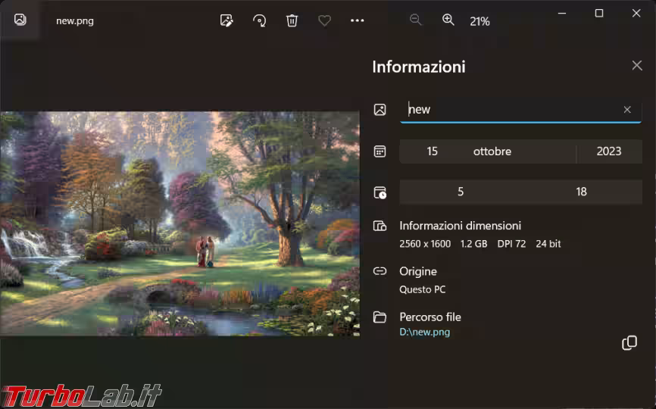Select the year value 2023
This screenshot has width=656, height=409.
point(609,151)
